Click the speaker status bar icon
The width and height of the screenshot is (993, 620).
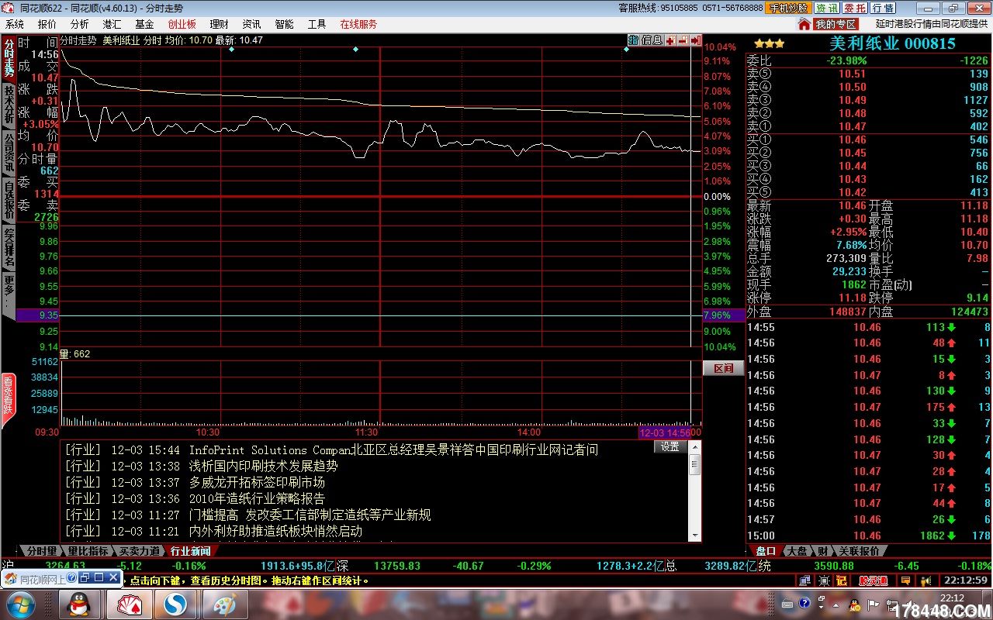(925, 580)
